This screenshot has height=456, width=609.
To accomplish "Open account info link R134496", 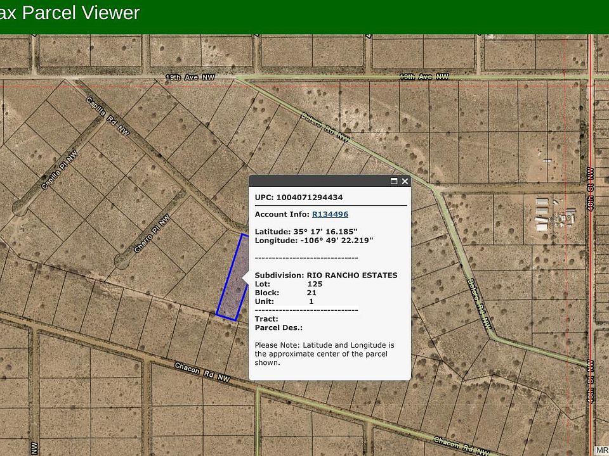I will pyautogui.click(x=330, y=215).
